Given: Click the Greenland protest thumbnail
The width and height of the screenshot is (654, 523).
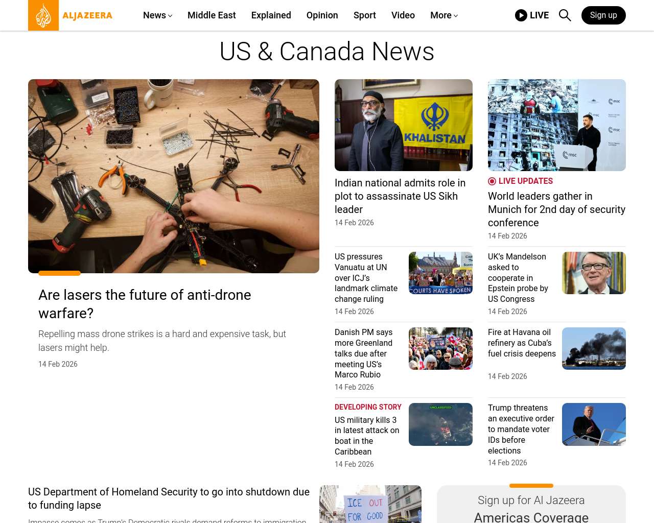Looking at the screenshot, I should coord(440,348).
